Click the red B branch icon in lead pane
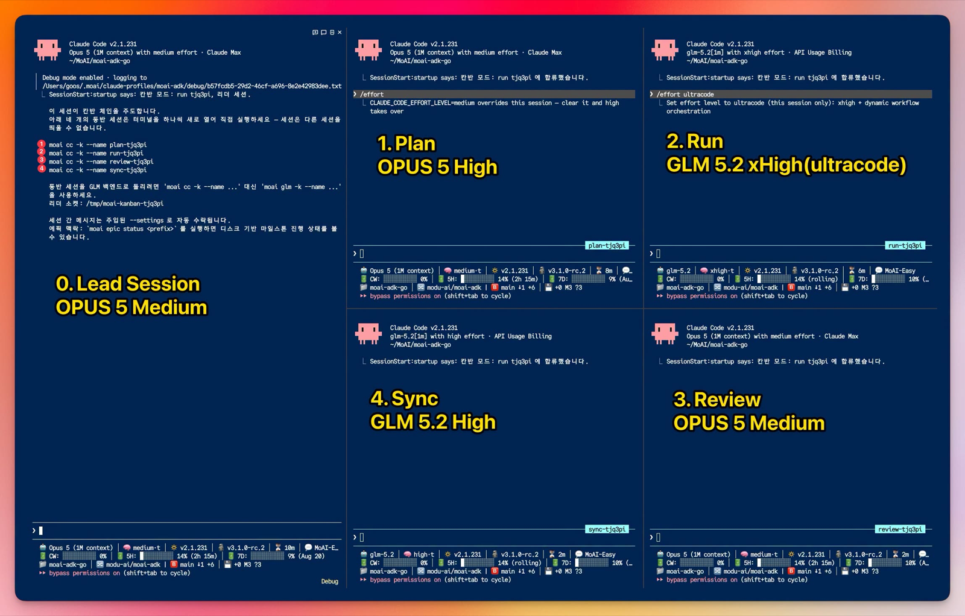 [x=174, y=565]
